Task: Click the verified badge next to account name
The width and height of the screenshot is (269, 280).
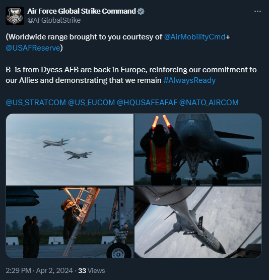Action: tap(141, 12)
